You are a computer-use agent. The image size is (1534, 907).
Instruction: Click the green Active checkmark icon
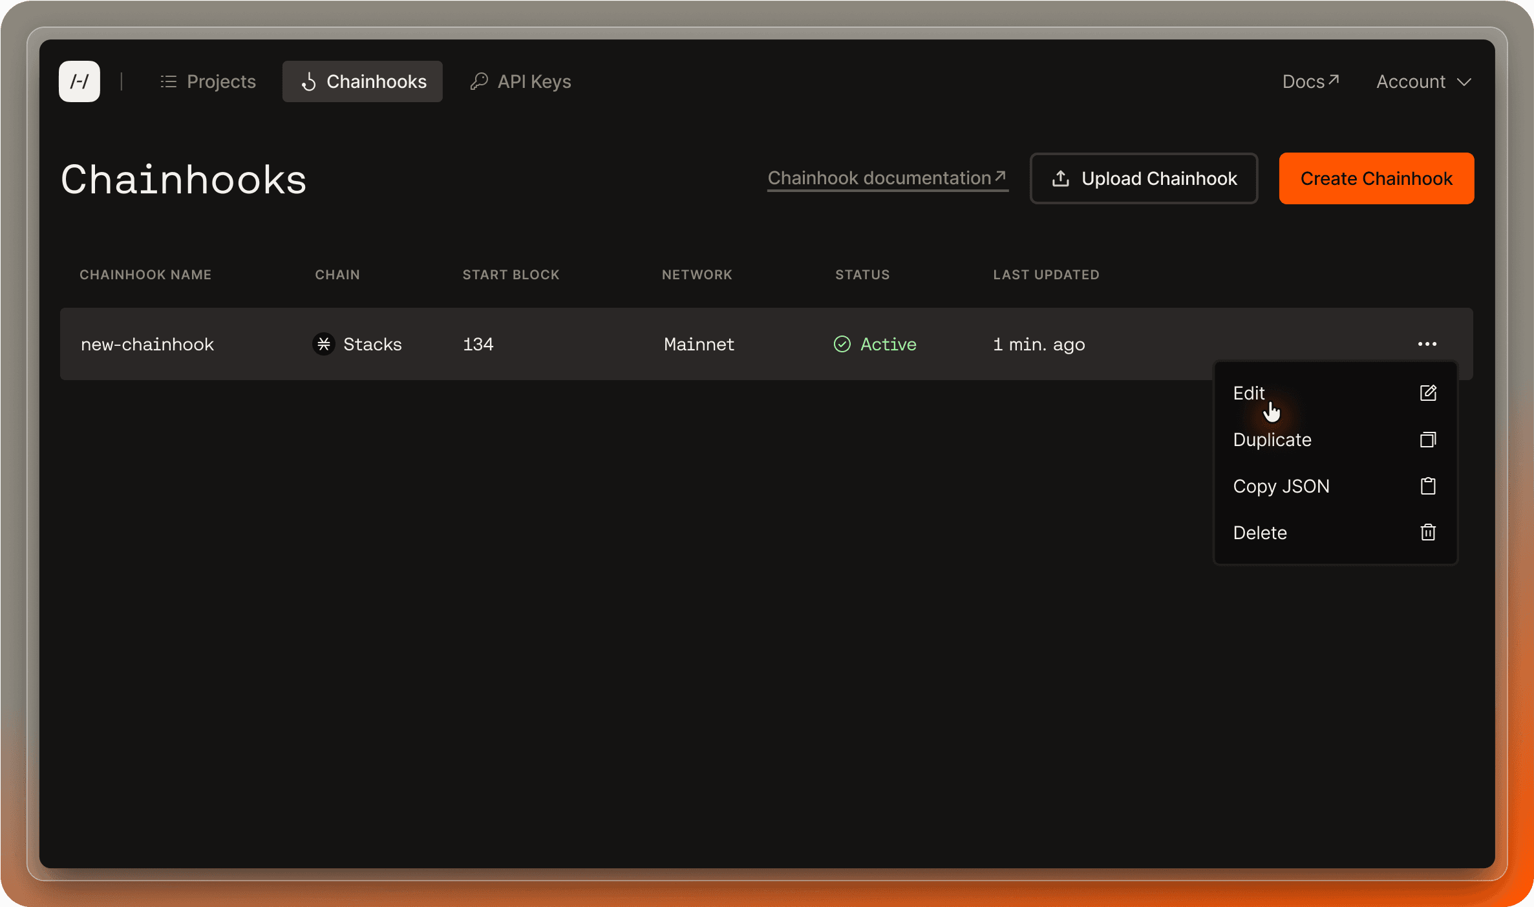[842, 344]
